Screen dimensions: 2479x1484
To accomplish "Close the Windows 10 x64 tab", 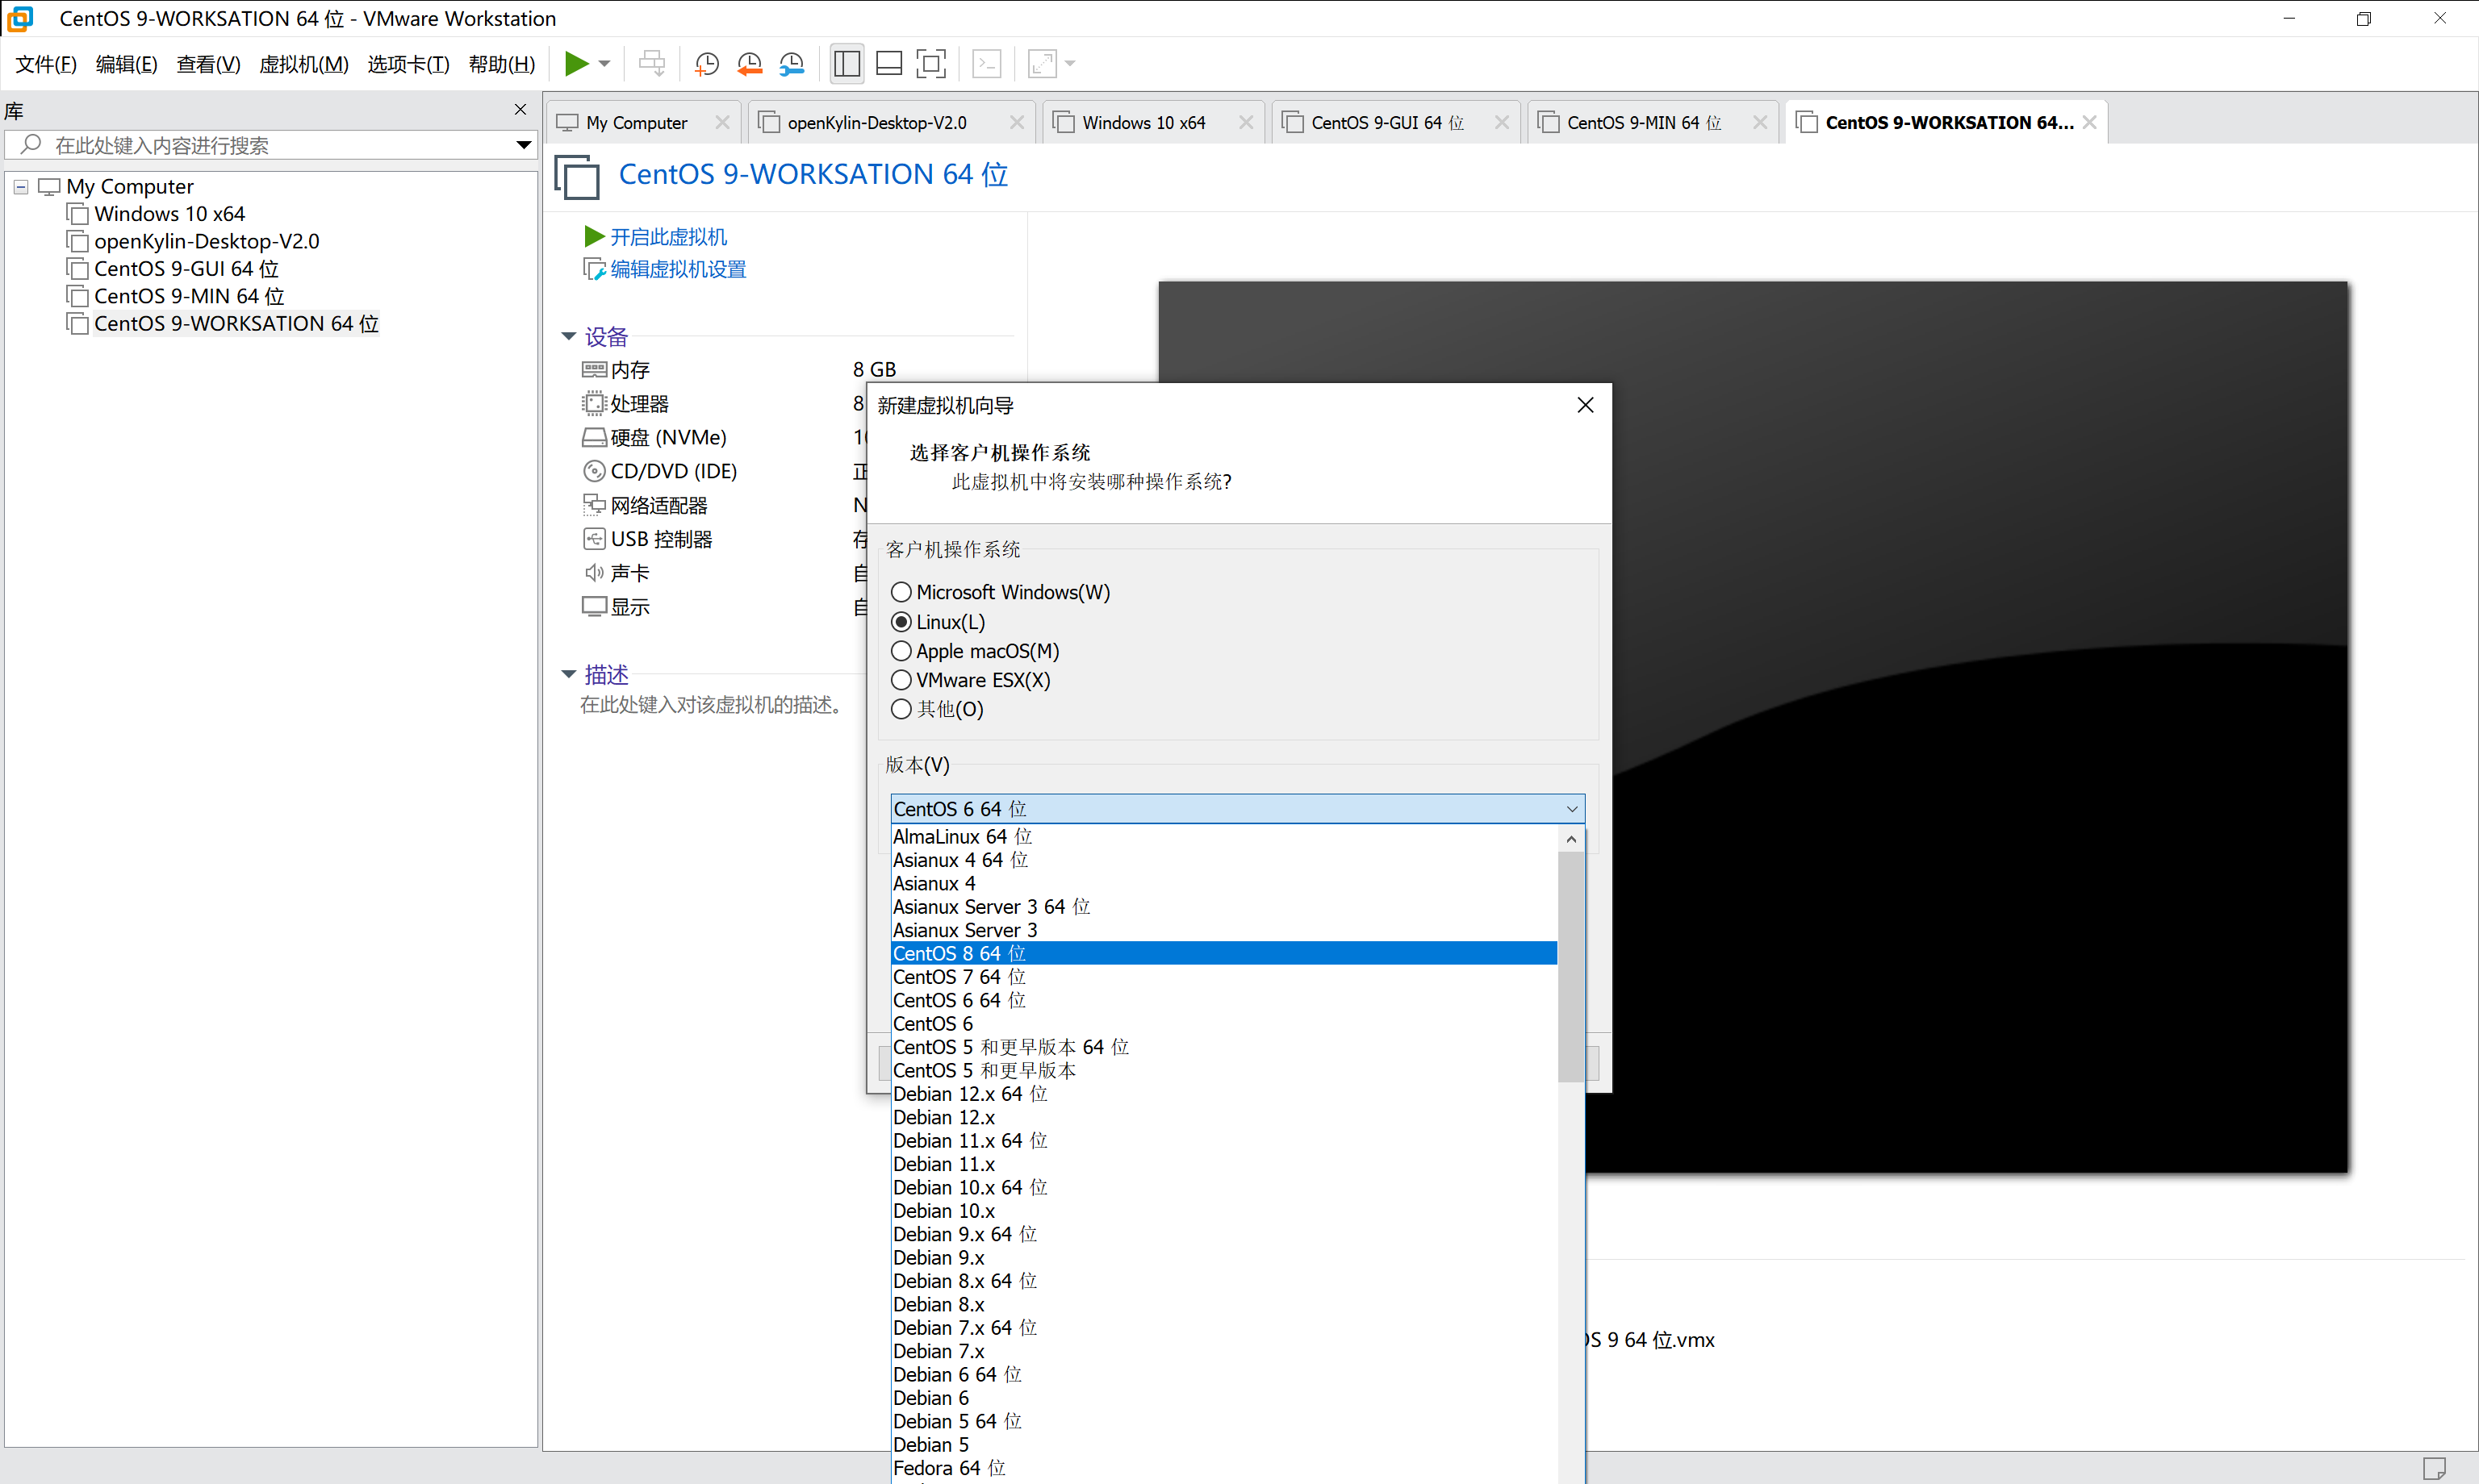I will pos(1245,122).
